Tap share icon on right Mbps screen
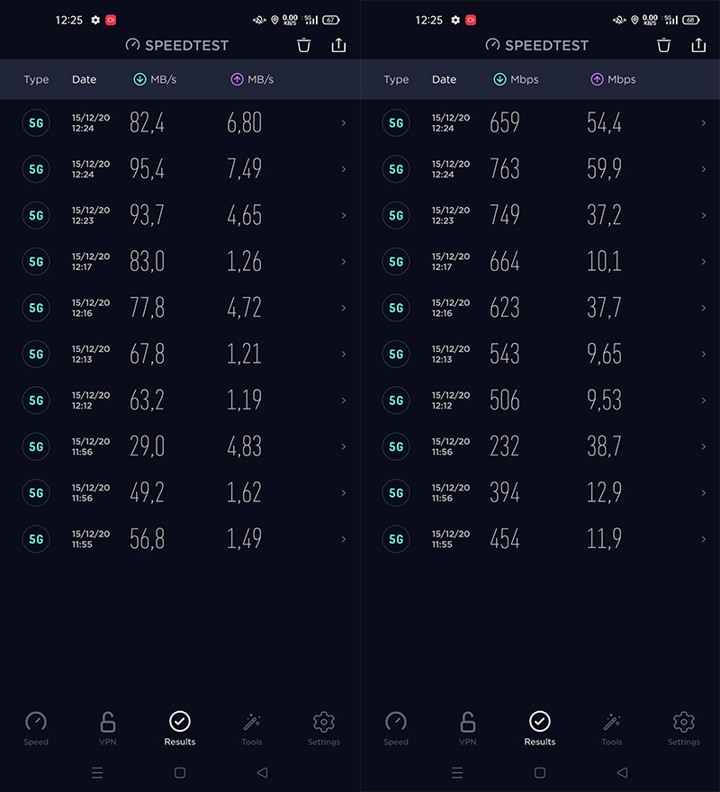This screenshot has height=792, width=720. (698, 45)
